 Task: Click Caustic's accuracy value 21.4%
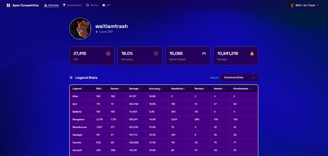(153, 143)
